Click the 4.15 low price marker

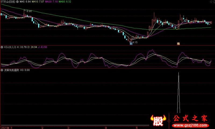click(x=135, y=42)
